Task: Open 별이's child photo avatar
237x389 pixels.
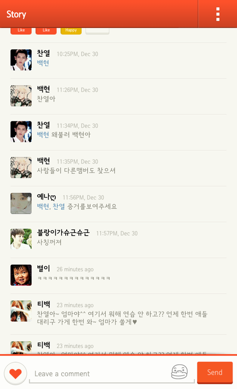Action: tap(21, 275)
